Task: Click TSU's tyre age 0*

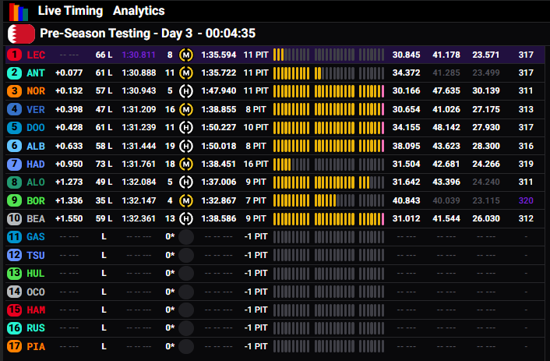Action: pyautogui.click(x=170, y=255)
